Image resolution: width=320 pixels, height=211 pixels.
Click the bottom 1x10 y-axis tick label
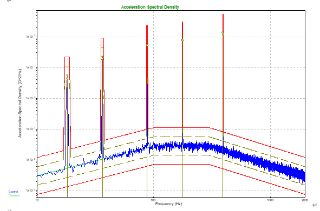(x=31, y=190)
